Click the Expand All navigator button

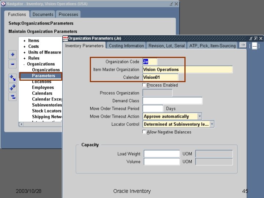tap(12, 87)
